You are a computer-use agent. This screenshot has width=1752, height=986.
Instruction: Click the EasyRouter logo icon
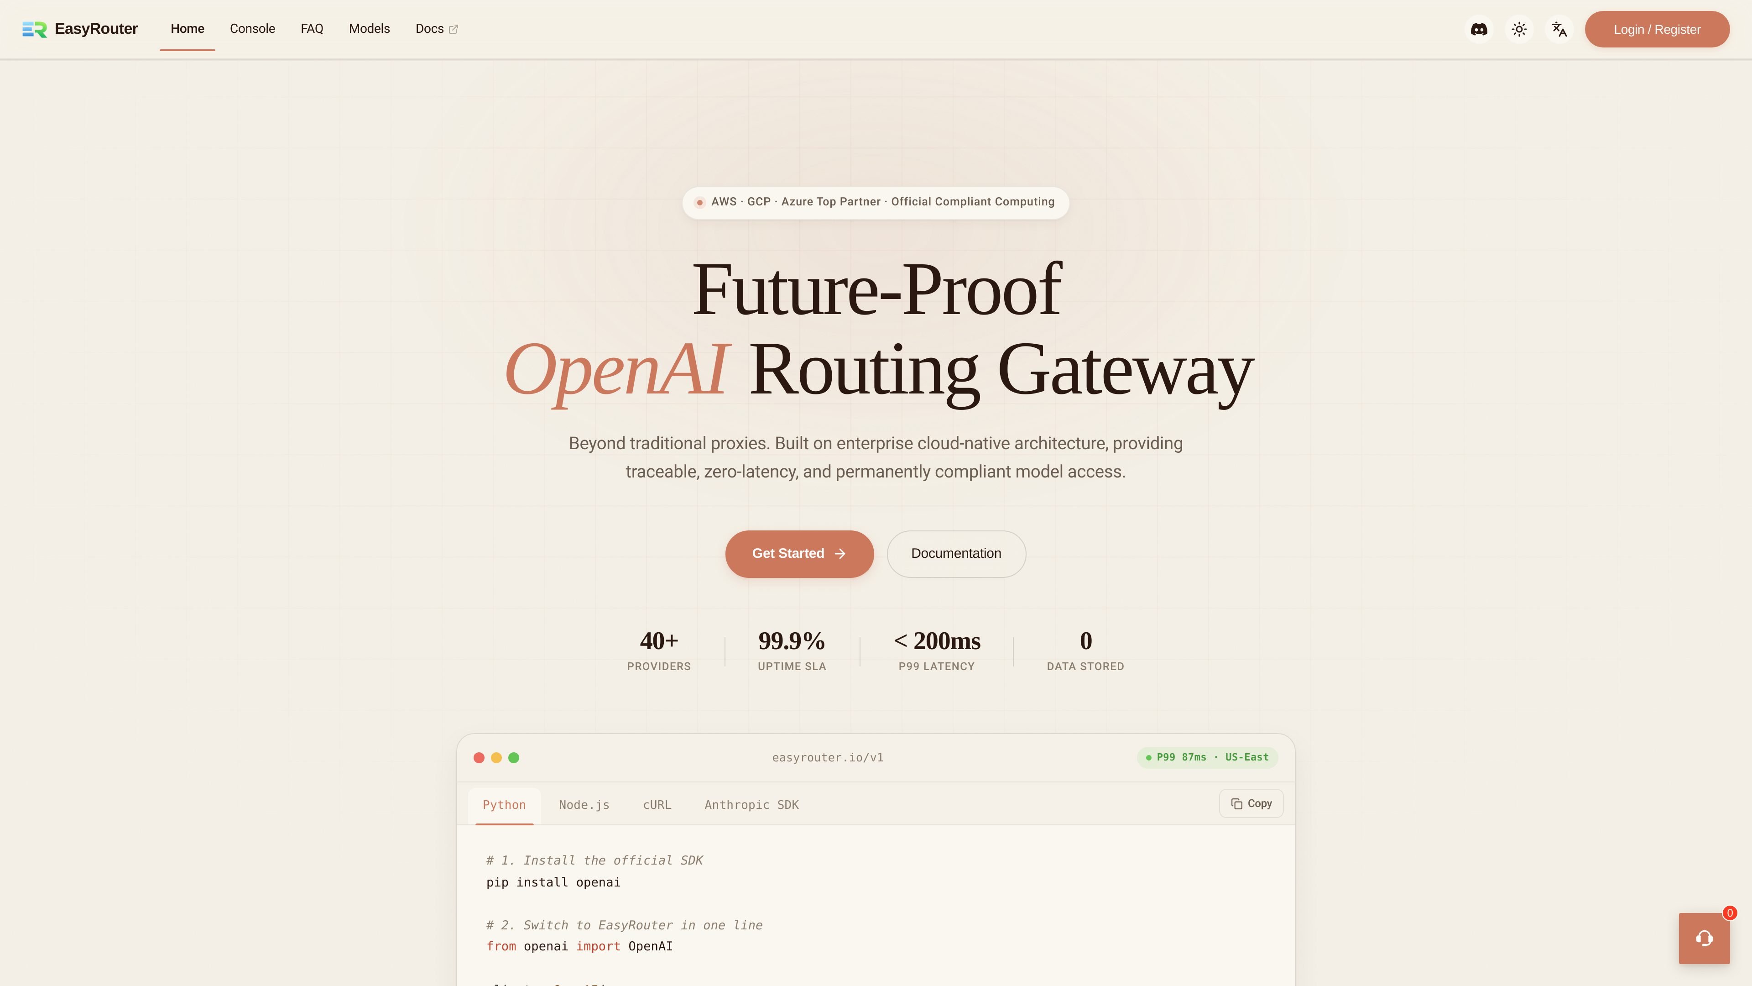click(35, 29)
